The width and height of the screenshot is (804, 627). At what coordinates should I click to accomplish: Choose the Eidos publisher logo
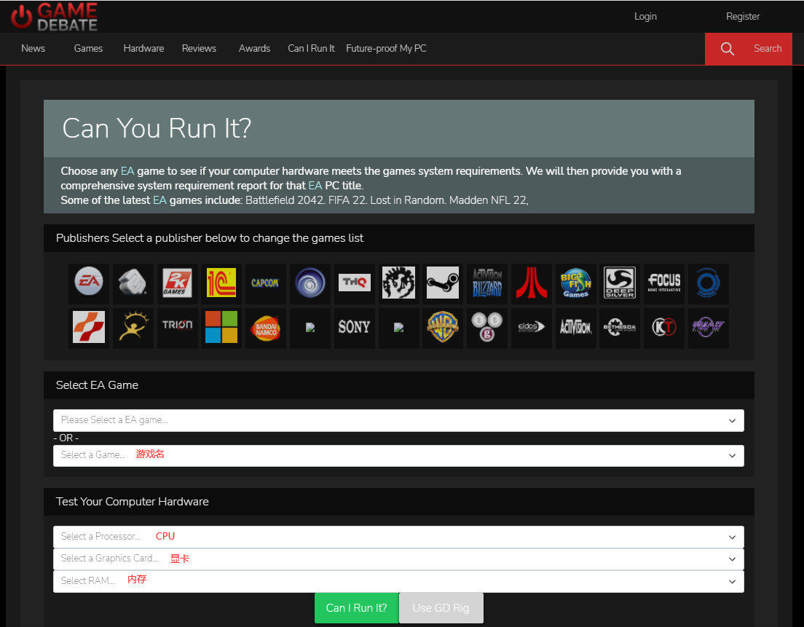click(x=531, y=327)
